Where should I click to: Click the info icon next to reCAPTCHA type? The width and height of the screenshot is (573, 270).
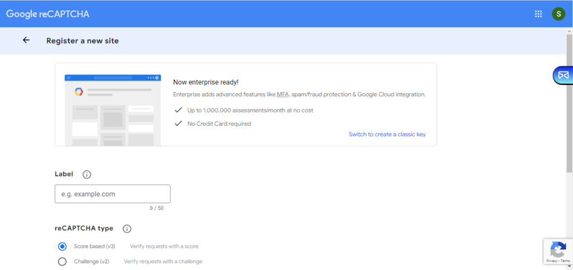pyautogui.click(x=127, y=229)
